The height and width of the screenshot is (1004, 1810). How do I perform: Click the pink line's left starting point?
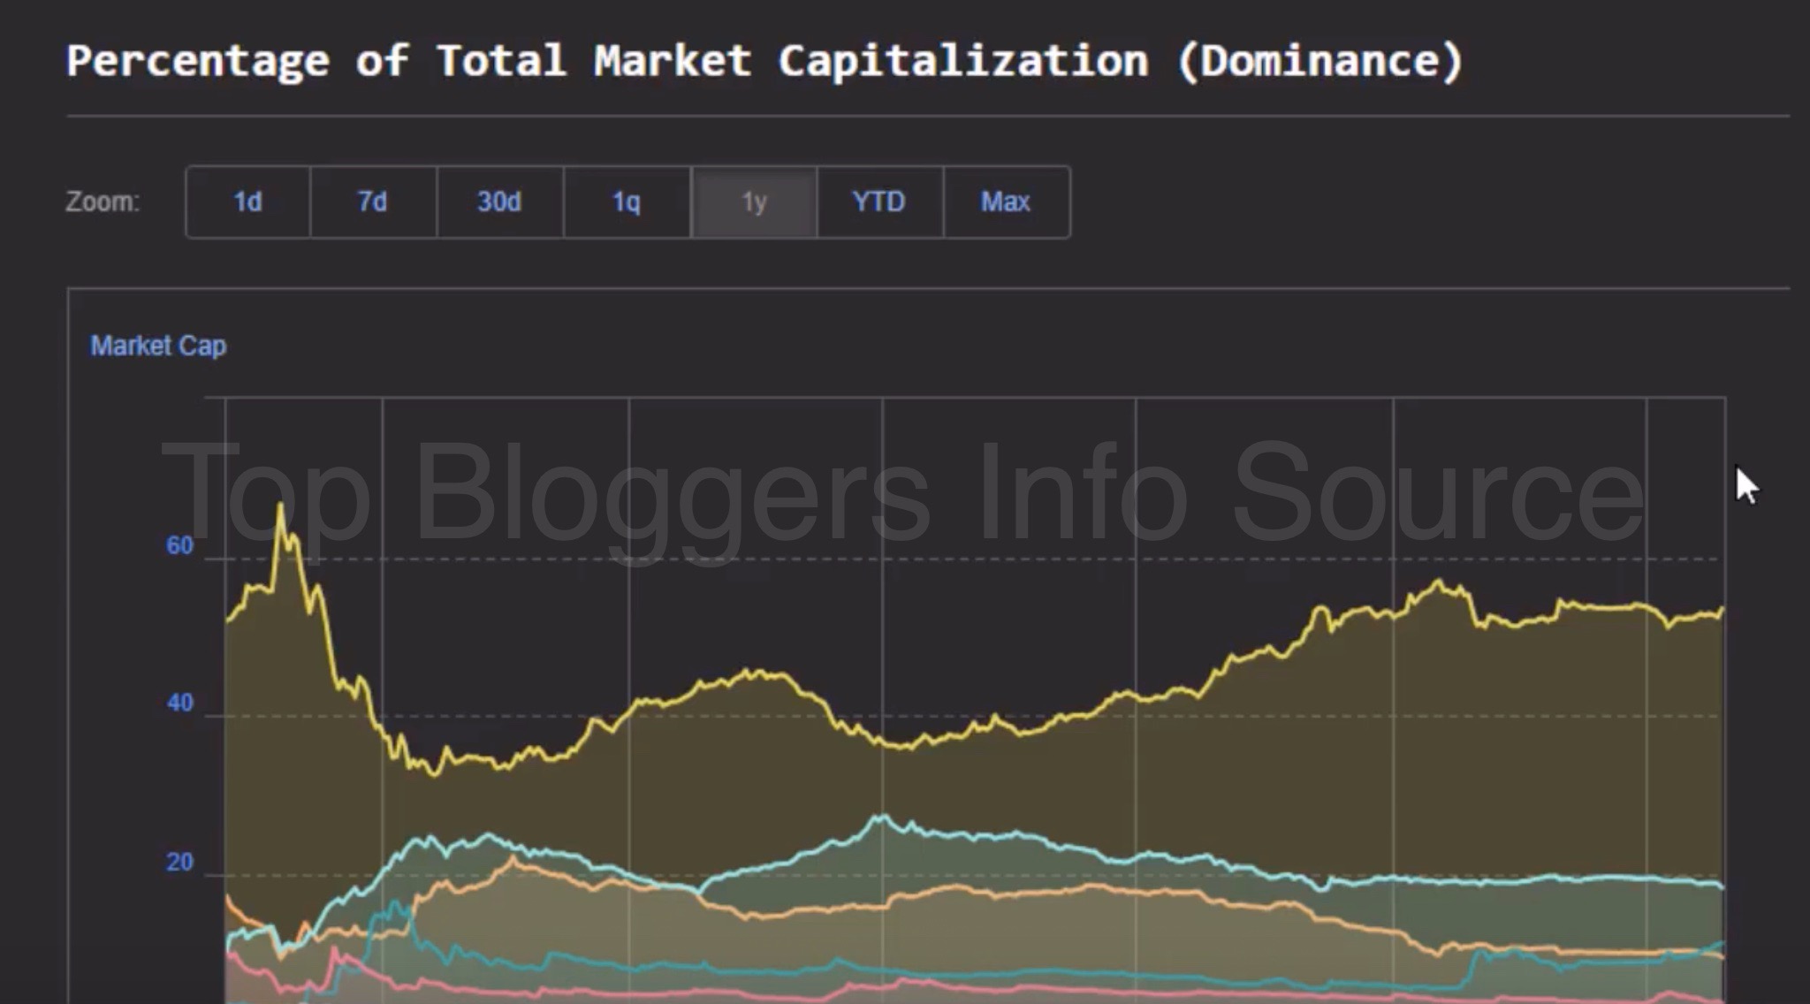[227, 953]
